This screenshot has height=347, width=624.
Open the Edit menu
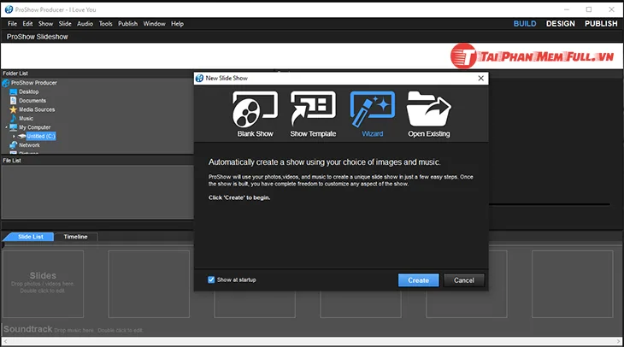click(27, 24)
